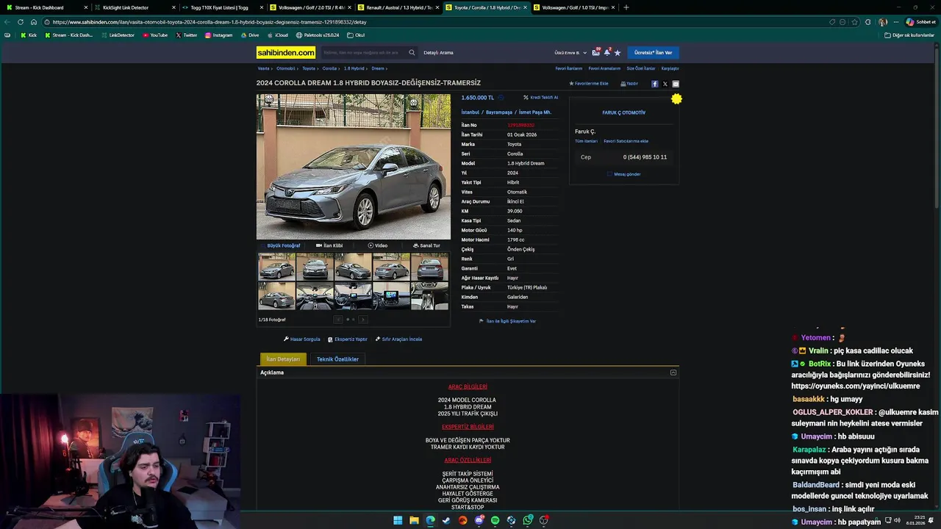Go to next photo page arrow

[362, 320]
